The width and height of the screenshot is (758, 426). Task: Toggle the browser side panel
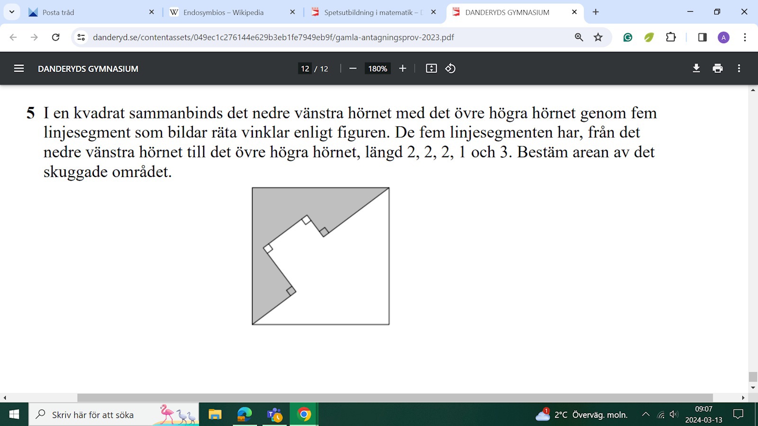[702, 37]
